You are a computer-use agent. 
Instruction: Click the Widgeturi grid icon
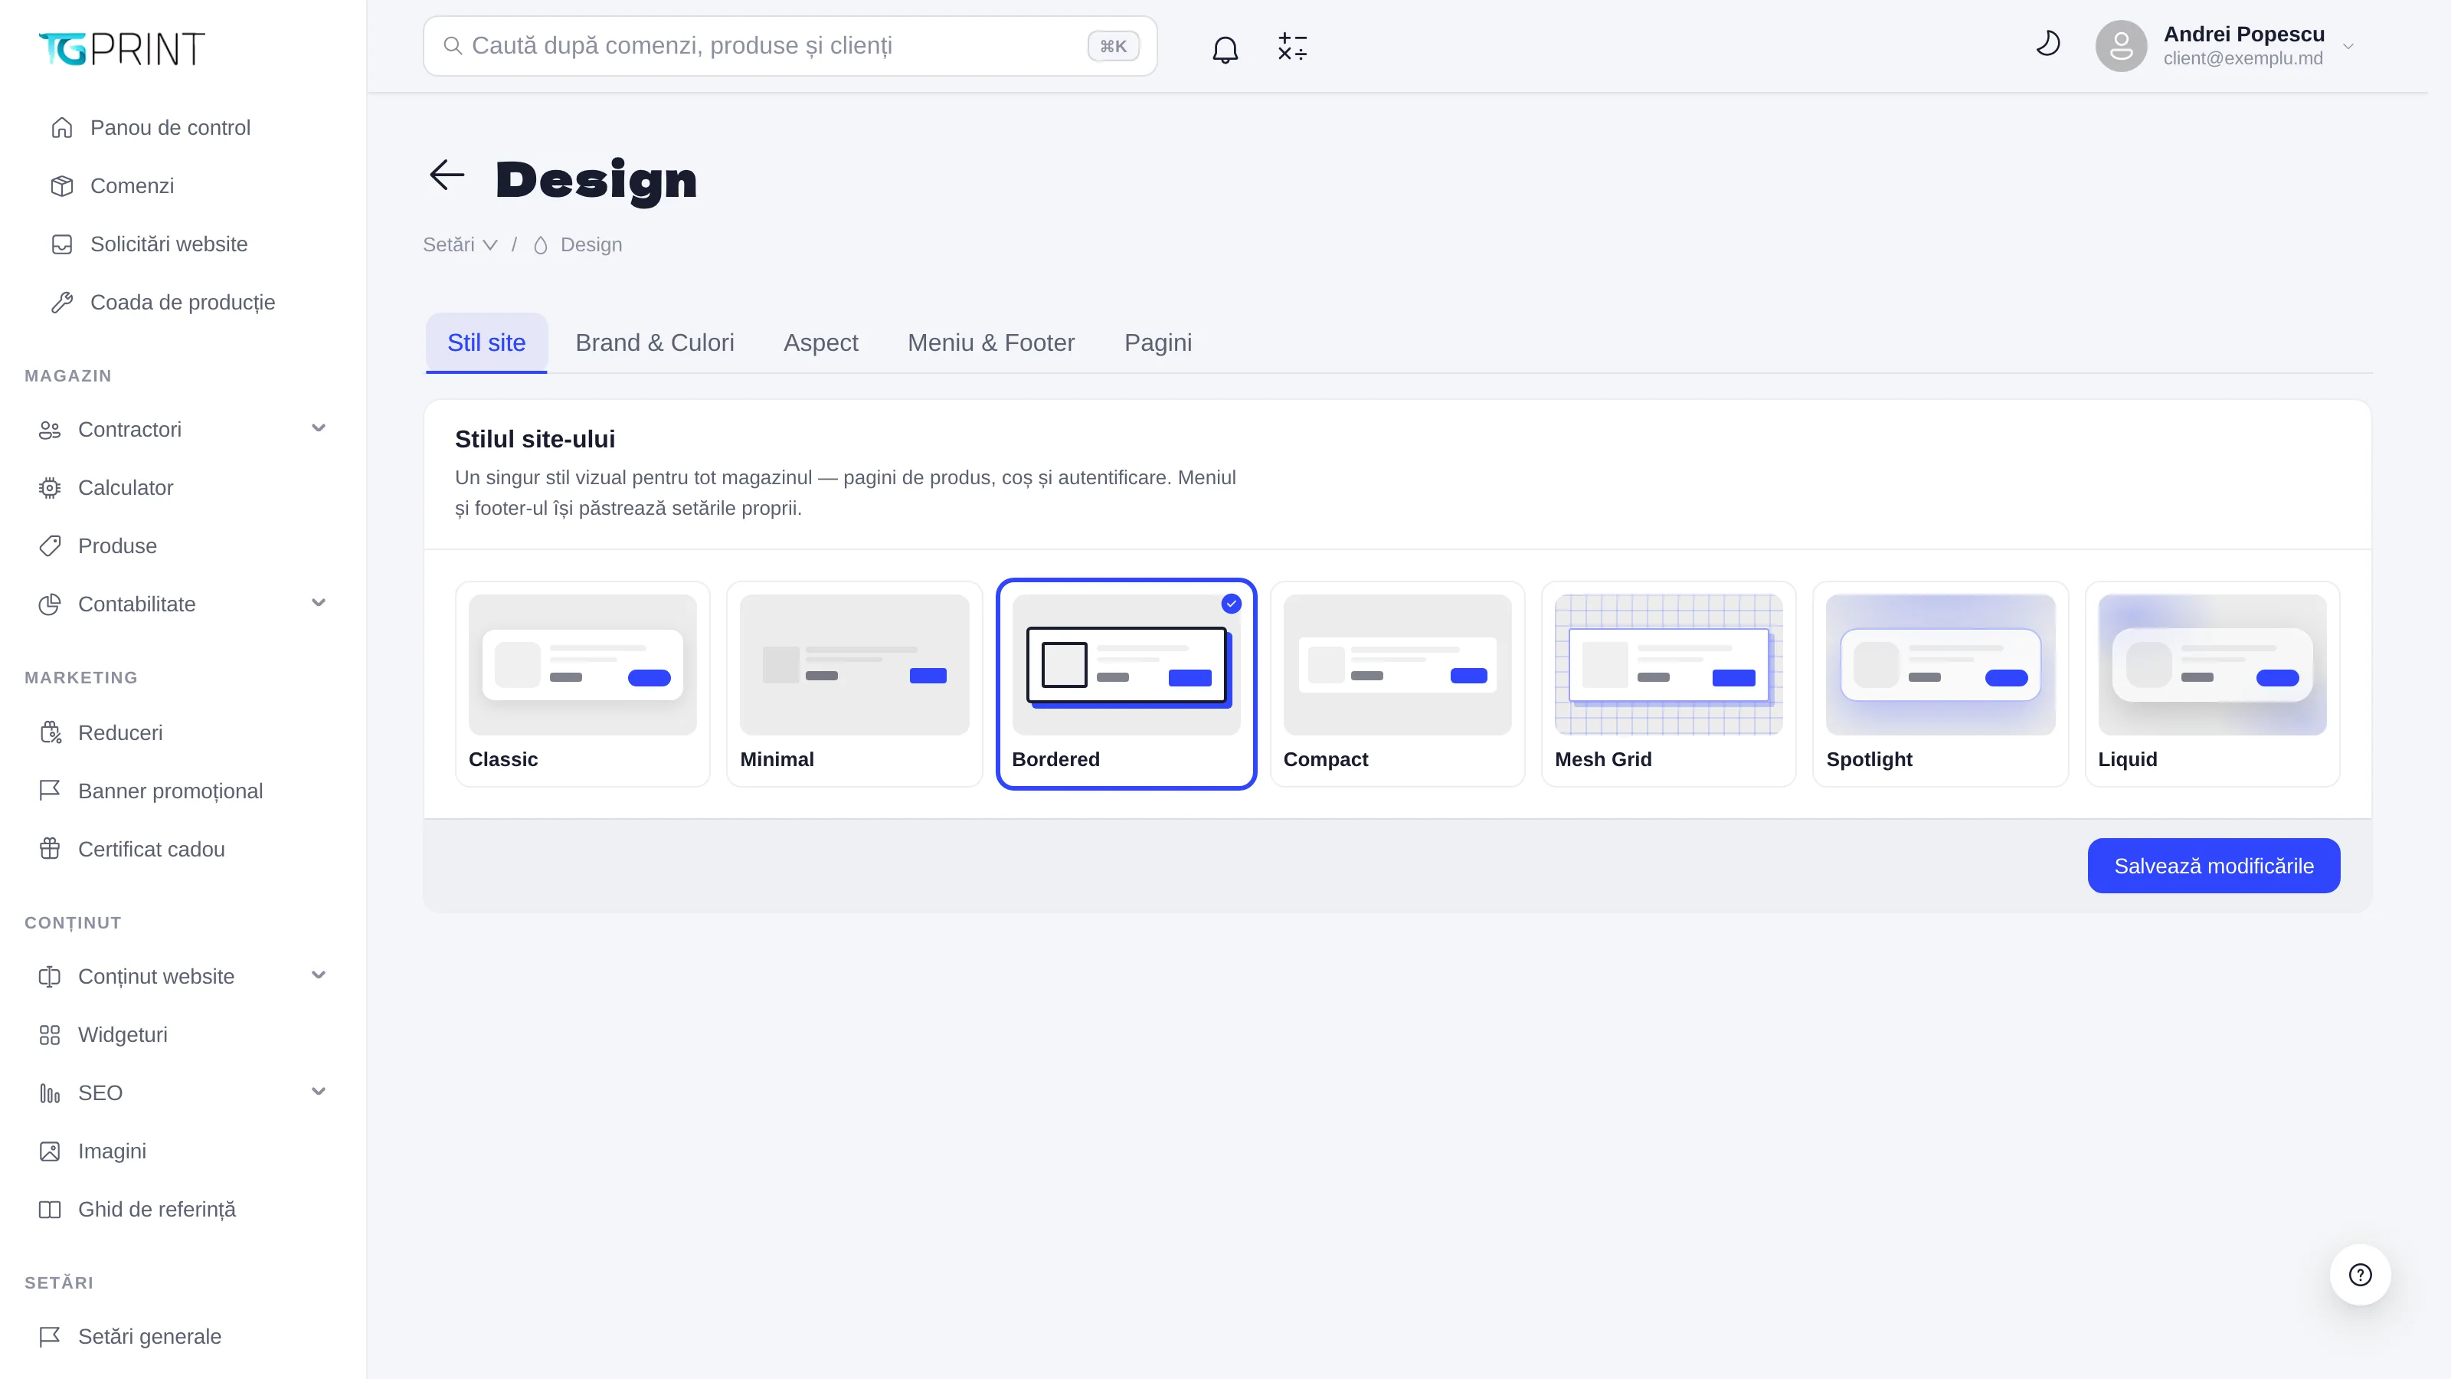[x=50, y=1034]
